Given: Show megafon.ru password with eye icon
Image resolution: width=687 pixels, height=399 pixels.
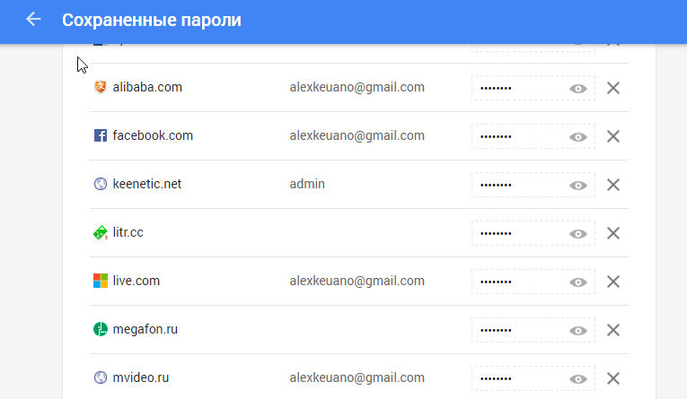Looking at the screenshot, I should tap(578, 330).
